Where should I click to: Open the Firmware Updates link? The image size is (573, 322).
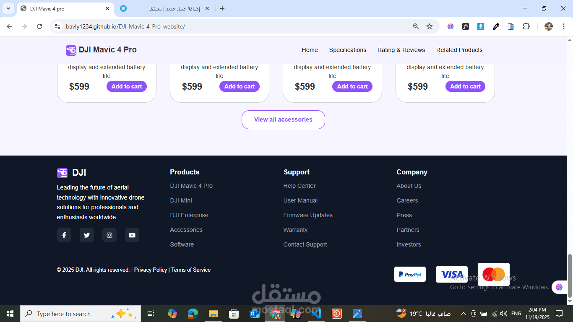pos(308,215)
